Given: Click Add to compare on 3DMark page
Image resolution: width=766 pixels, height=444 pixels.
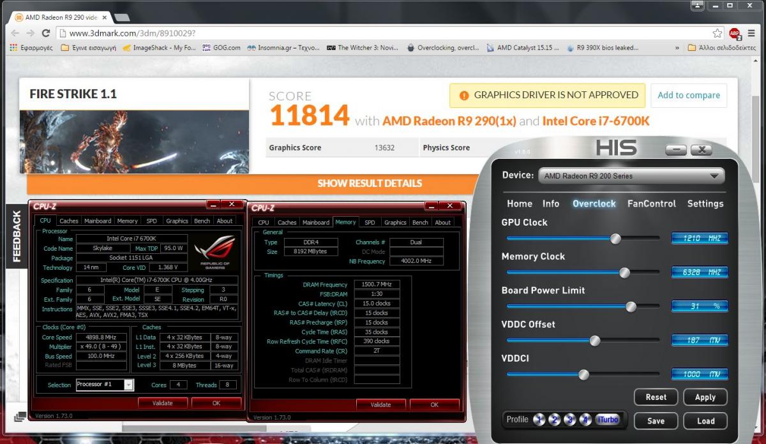Looking at the screenshot, I should coord(689,96).
